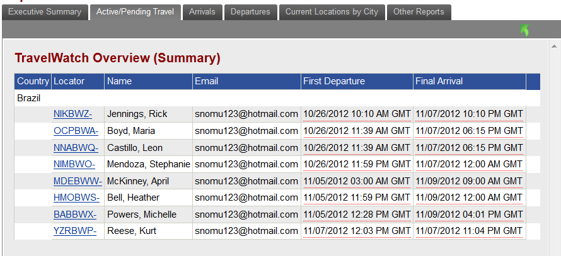Click the green arrow export icon
This screenshot has width=561, height=256.
pos(524,30)
